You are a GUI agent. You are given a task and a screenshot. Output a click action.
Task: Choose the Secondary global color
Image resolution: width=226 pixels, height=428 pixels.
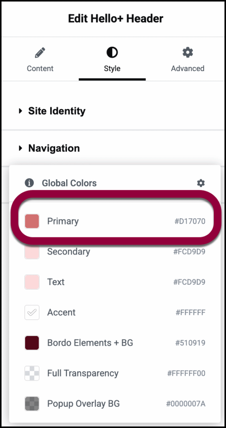(x=115, y=252)
